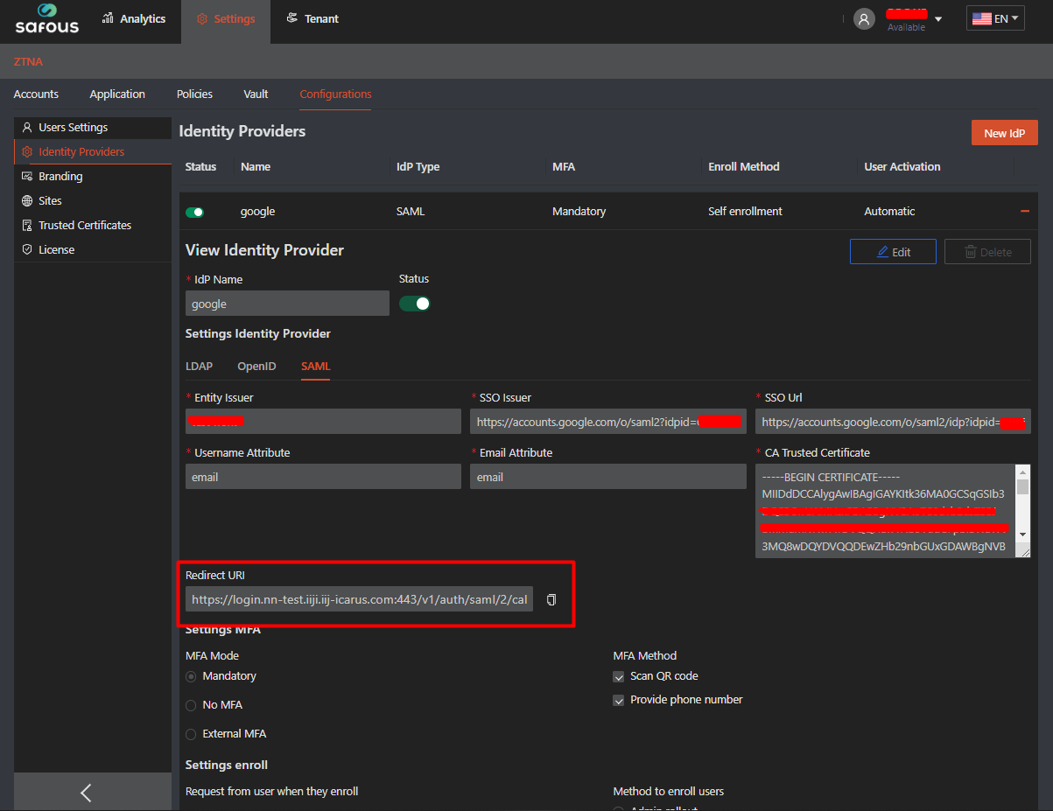Click the New IdP button
Viewport: 1053px width, 811px height.
pyautogui.click(x=1004, y=133)
